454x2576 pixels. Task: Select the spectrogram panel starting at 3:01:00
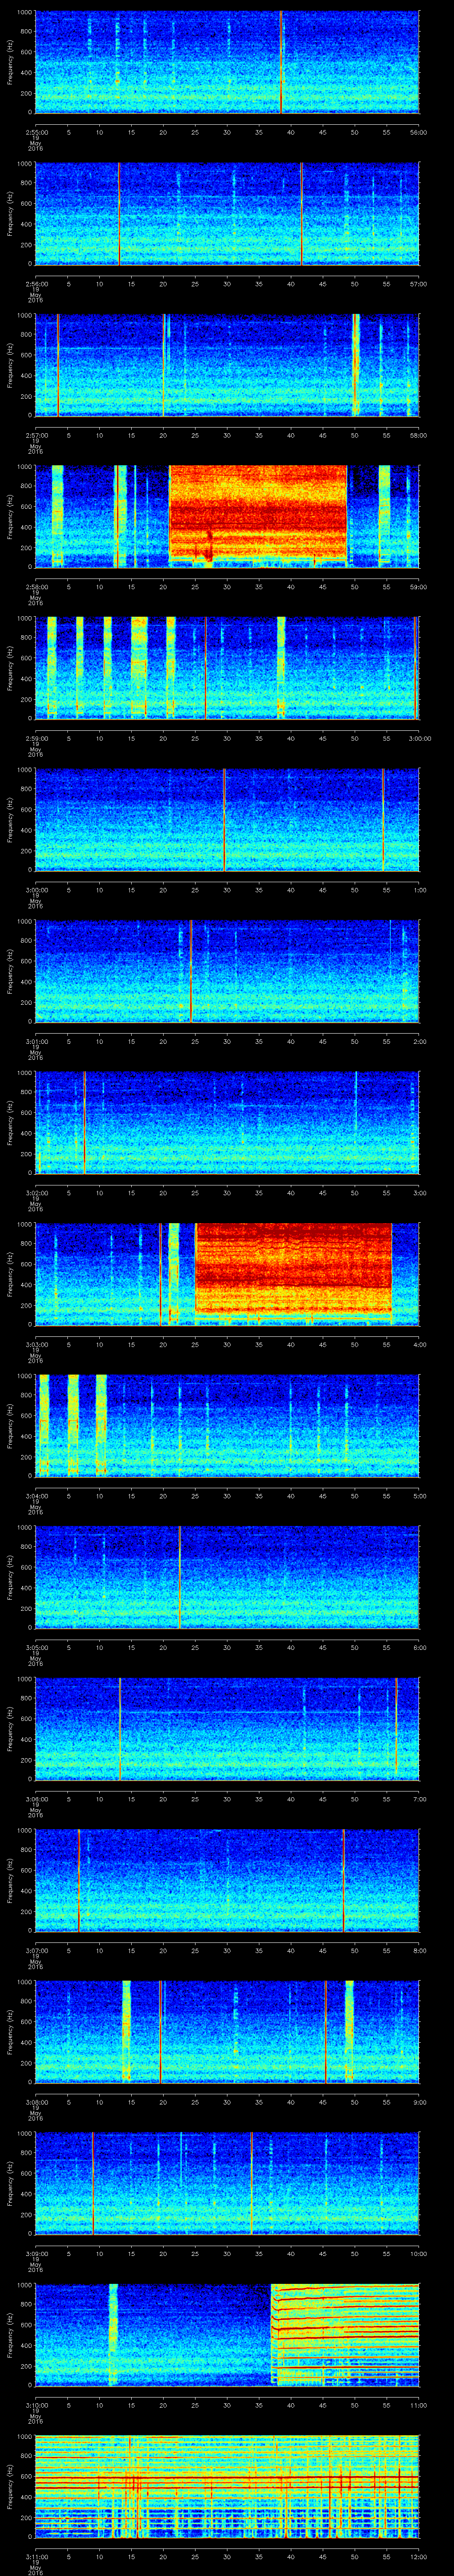(227, 971)
